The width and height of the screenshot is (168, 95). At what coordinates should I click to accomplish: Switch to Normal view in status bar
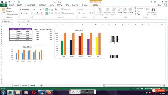pos(133,89)
